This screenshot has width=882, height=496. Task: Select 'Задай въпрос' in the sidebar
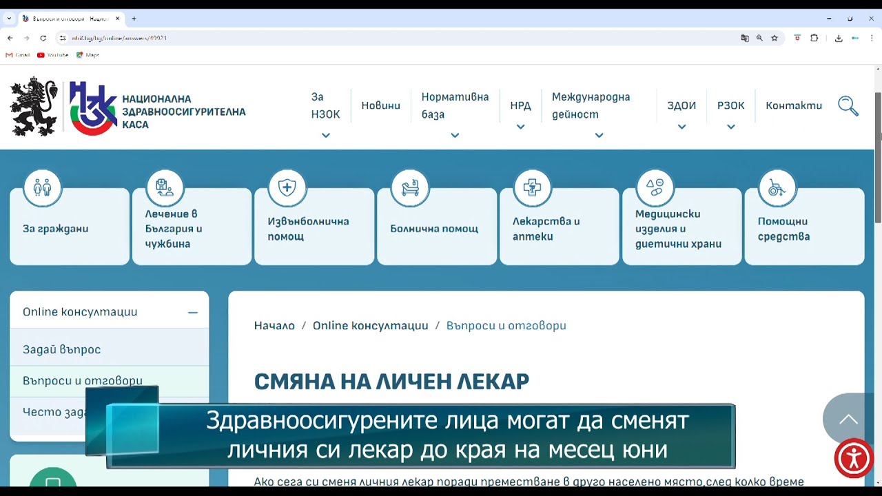tap(61, 349)
